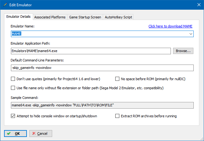
Task: Click the Default Command-Line Parameters label
Action: pyautogui.click(x=37, y=60)
